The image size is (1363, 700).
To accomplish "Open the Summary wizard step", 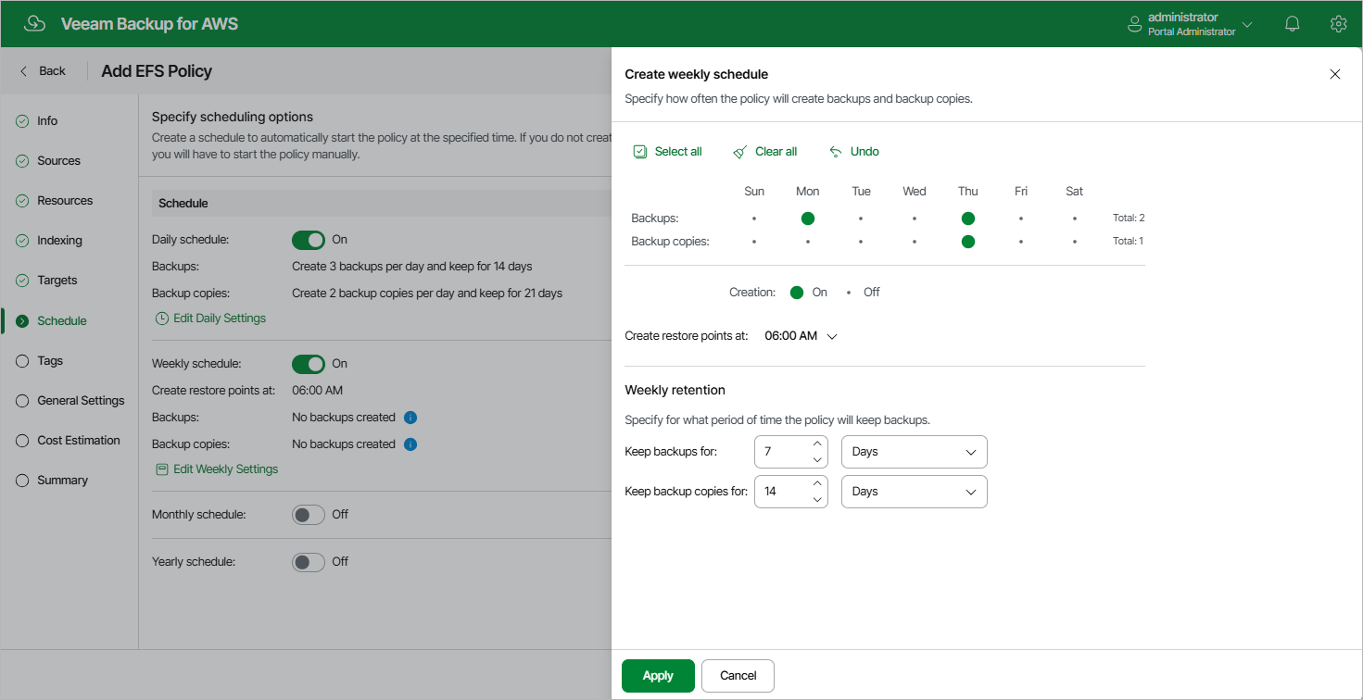I will point(63,481).
